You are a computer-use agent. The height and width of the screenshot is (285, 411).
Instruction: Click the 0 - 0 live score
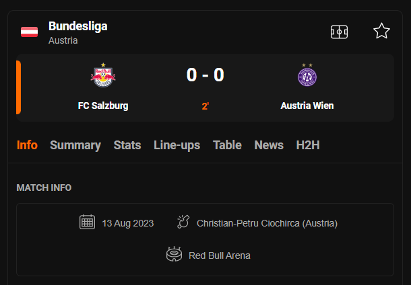pos(205,75)
